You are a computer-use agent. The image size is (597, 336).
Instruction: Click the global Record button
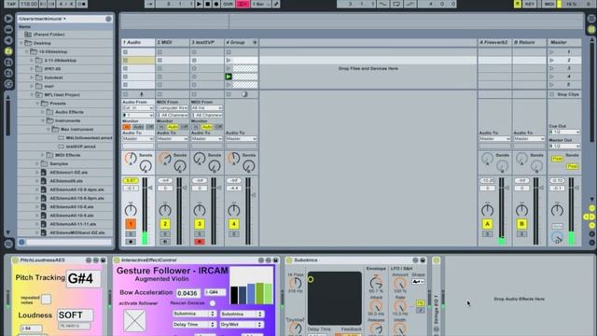click(216, 4)
